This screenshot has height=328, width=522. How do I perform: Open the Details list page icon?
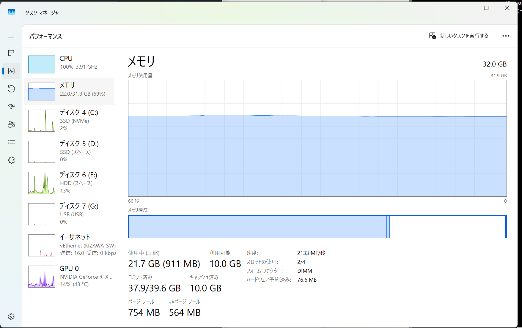(11, 142)
